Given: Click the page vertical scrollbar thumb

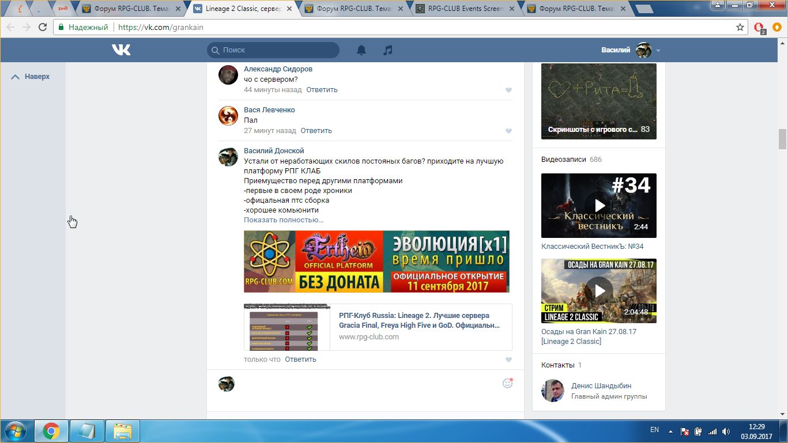Looking at the screenshot, I should pyautogui.click(x=782, y=139).
